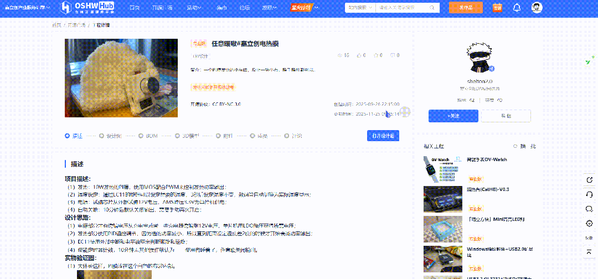Click the 打开设计图 button
The height and width of the screenshot is (279, 598).
[383, 136]
